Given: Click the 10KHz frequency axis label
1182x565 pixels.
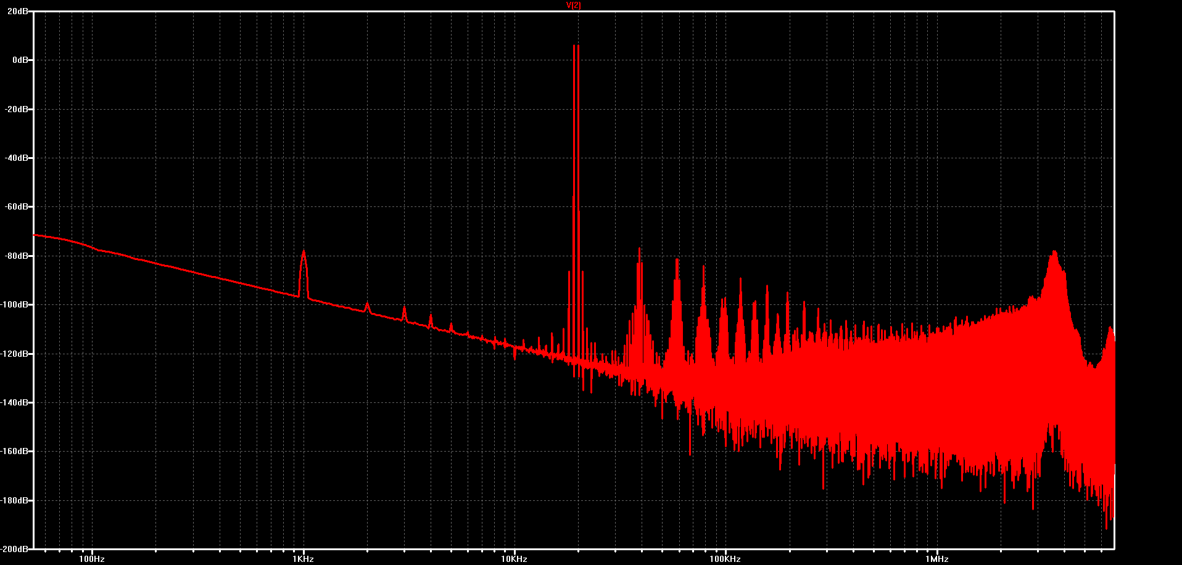Looking at the screenshot, I should (x=514, y=559).
